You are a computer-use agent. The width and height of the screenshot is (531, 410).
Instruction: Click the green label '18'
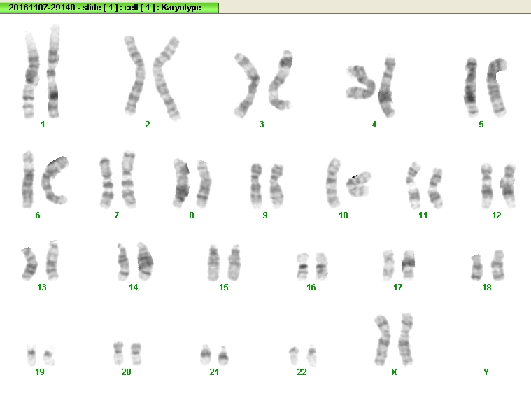coord(487,287)
